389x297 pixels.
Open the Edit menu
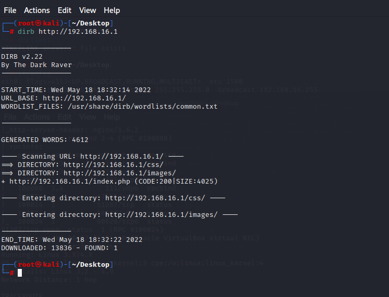coord(65,10)
